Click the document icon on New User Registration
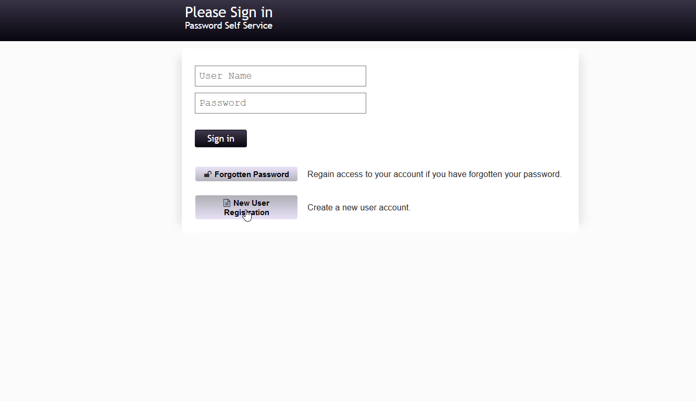Screen dimensions: 696x401 tap(227, 203)
